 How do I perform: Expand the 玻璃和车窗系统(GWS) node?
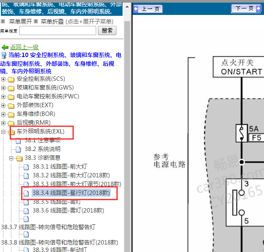coord(3,88)
